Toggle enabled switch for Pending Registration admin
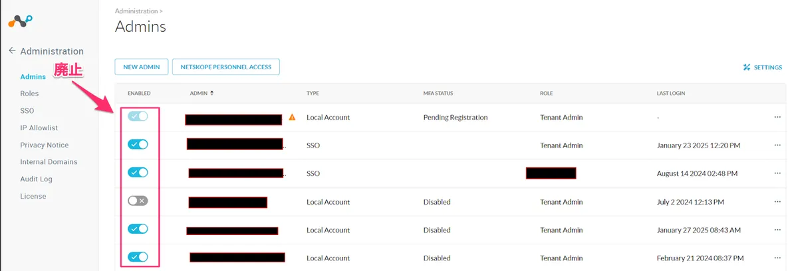The width and height of the screenshot is (798, 271). tap(138, 116)
